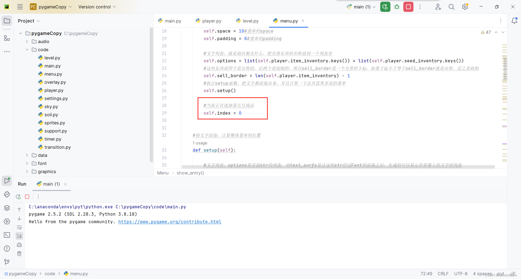521x279 pixels.
Task: Expand the graphics folder
Action: pyautogui.click(x=27, y=171)
